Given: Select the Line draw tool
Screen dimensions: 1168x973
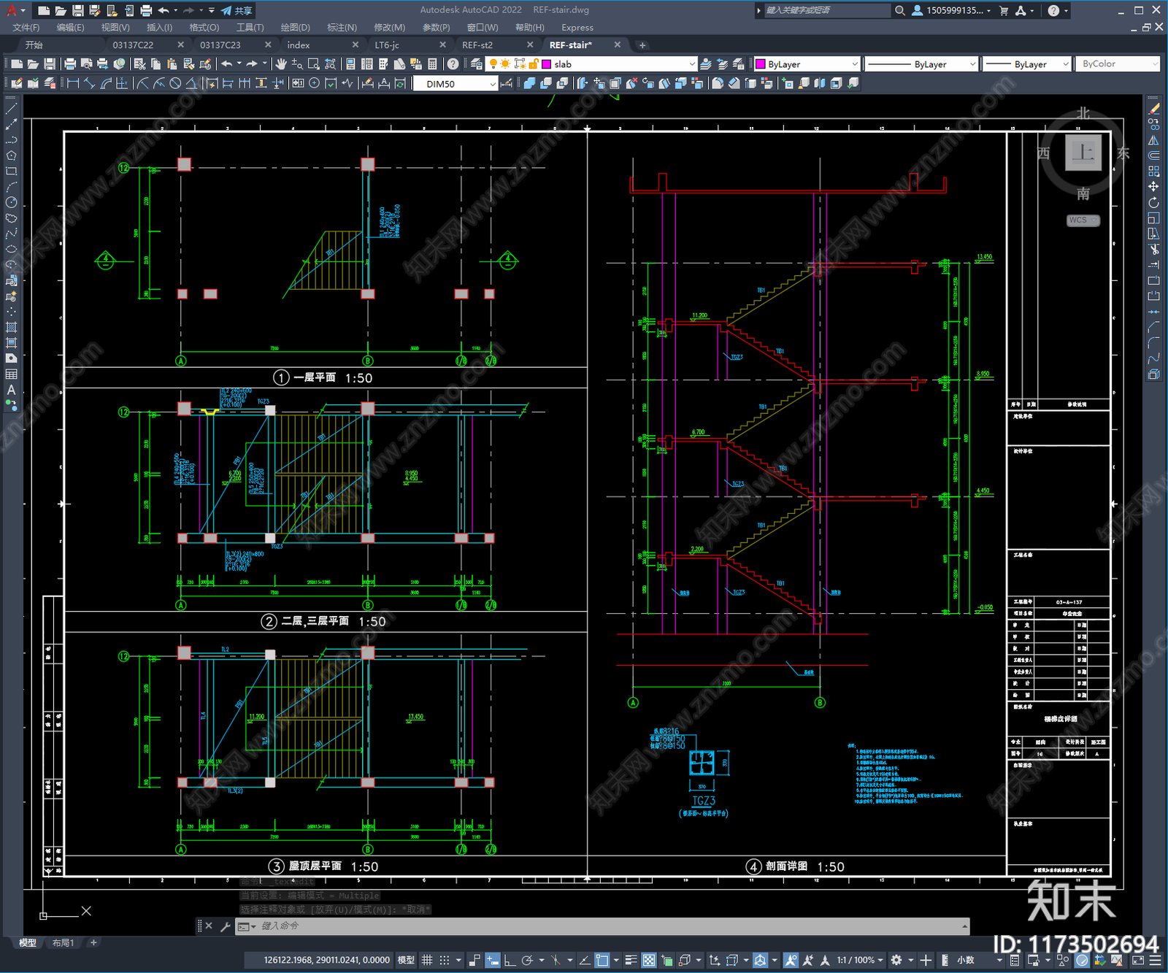Looking at the screenshot, I should click(x=11, y=108).
